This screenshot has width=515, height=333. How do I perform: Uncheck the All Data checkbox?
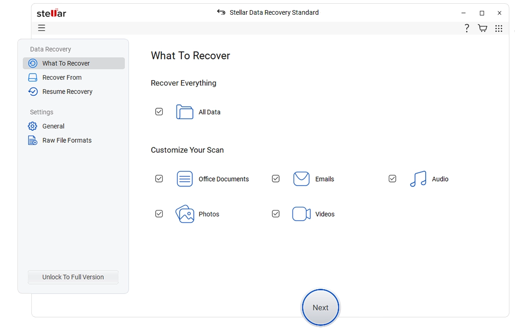[159, 111]
